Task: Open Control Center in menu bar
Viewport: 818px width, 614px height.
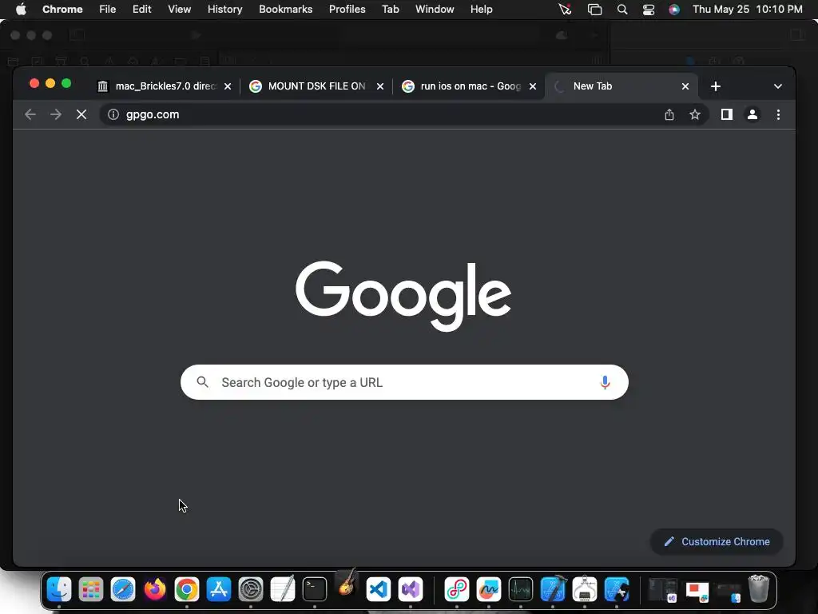Action: [649, 10]
